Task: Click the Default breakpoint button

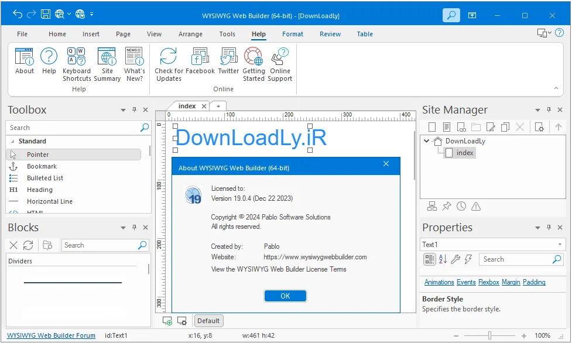Action: (208, 321)
